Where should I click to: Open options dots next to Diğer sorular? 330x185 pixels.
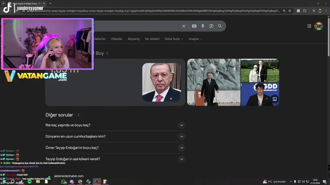[79, 115]
